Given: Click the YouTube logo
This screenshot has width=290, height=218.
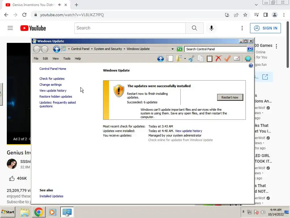Looking at the screenshot, I should coord(33,28).
